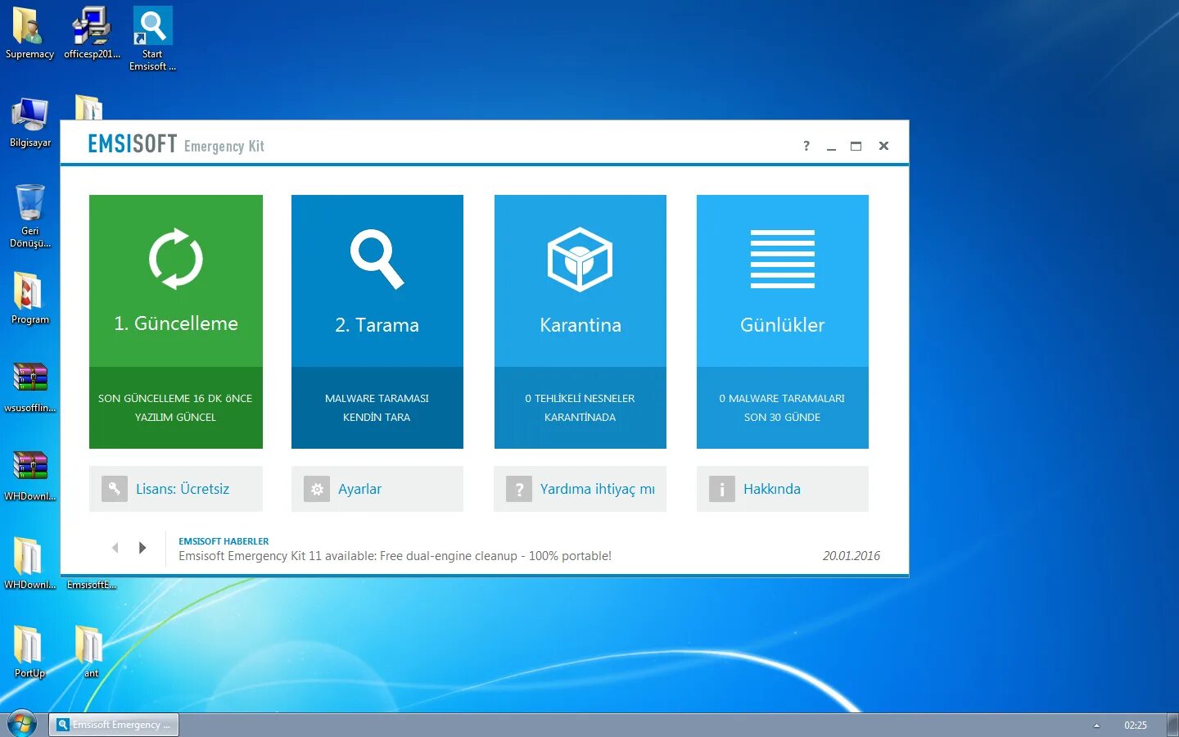
Task: Click the magnifying glass scan icon
Action: (377, 260)
